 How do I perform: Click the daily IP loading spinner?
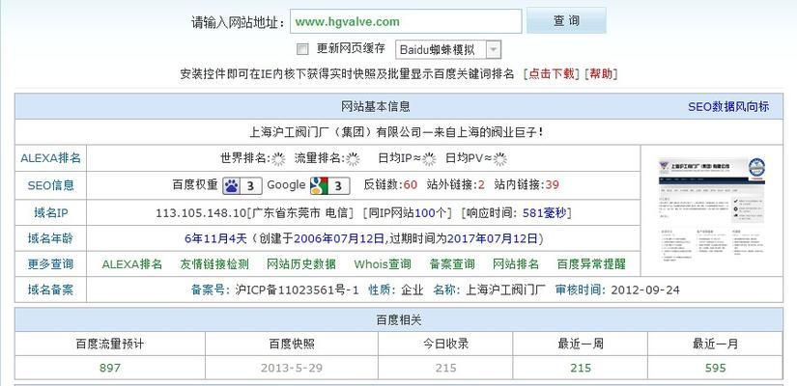coord(429,159)
